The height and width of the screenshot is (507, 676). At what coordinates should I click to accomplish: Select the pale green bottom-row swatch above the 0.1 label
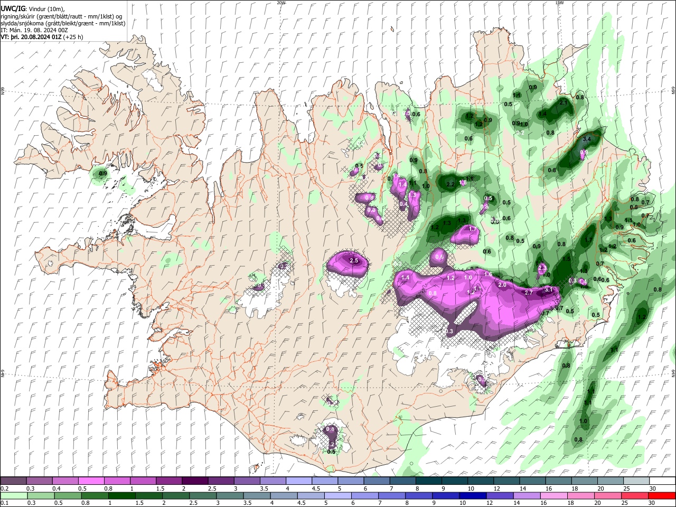pos(13,495)
